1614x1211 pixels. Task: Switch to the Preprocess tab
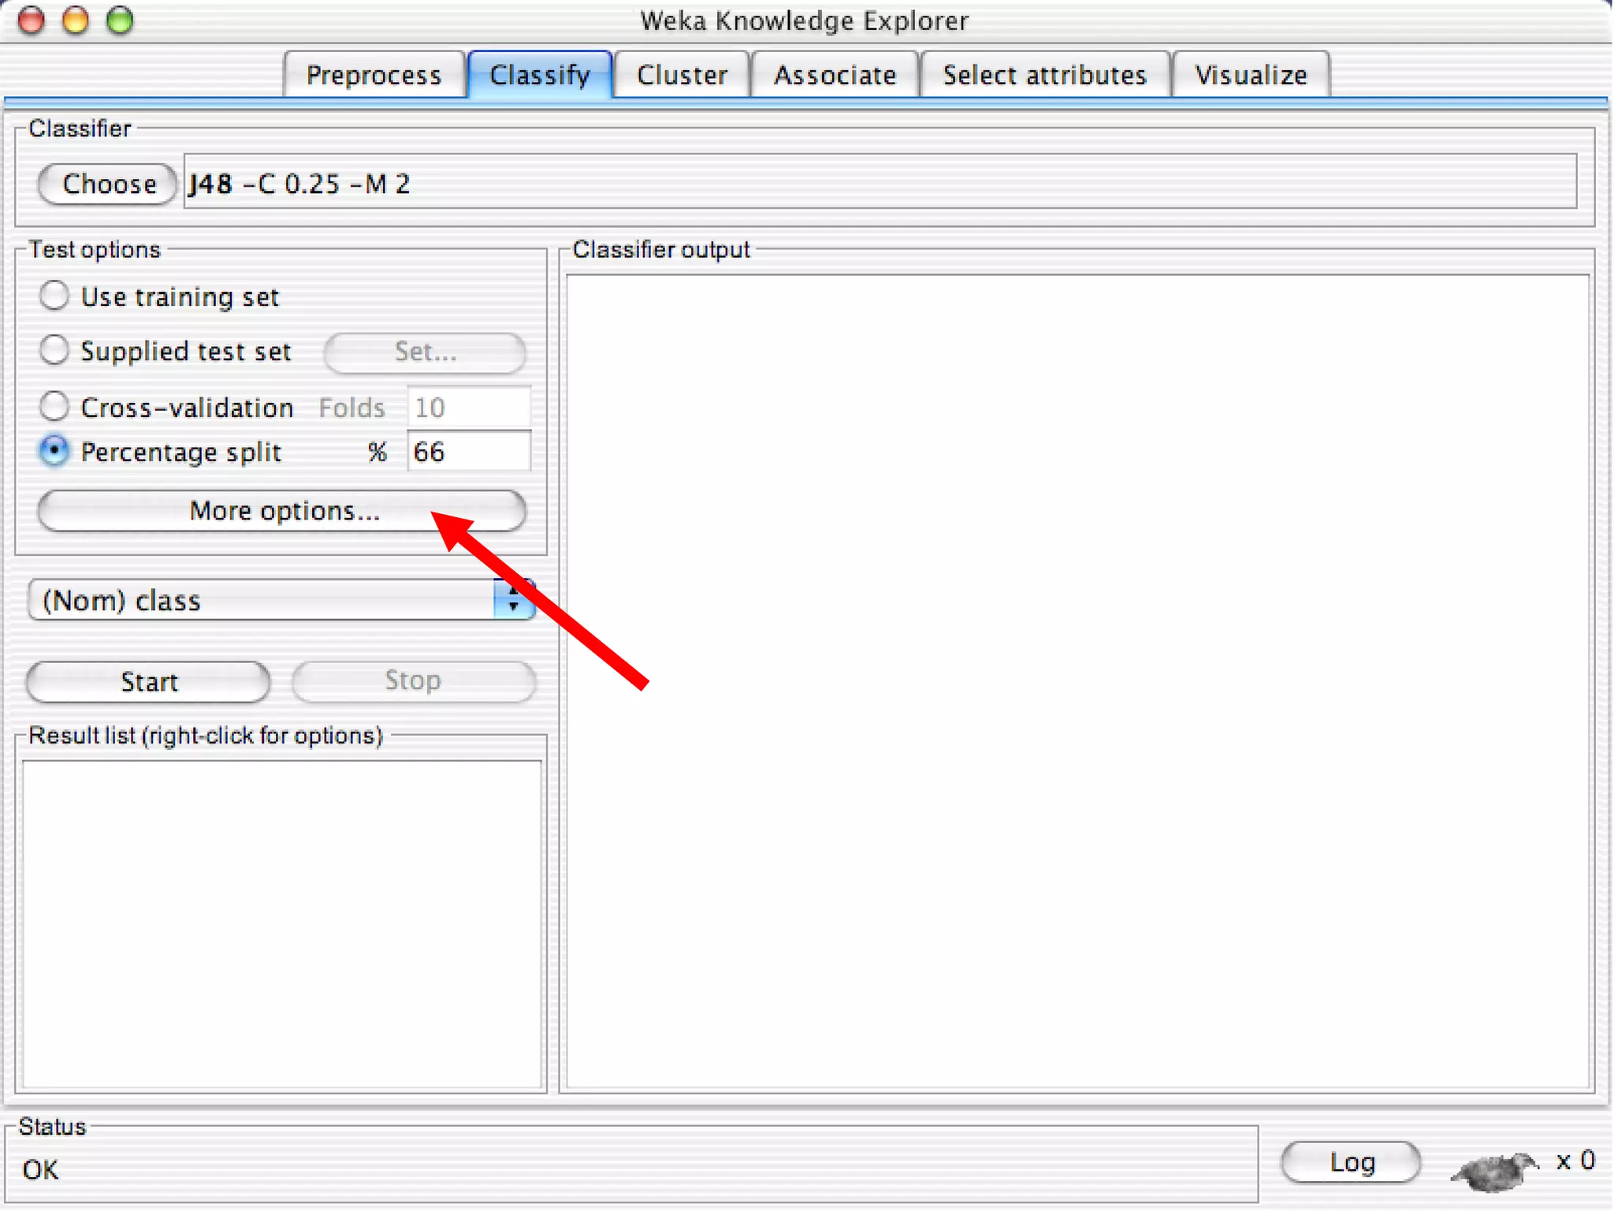(374, 75)
